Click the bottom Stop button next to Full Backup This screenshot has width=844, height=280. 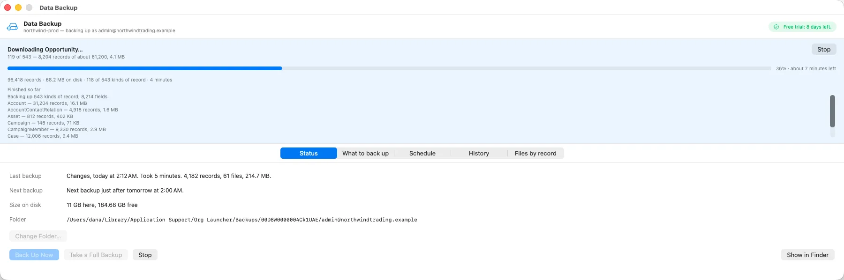tap(145, 255)
